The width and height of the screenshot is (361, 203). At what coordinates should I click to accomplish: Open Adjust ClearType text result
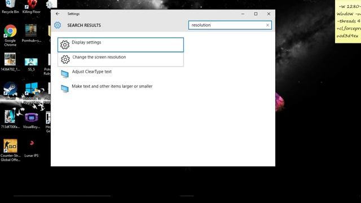click(x=121, y=74)
